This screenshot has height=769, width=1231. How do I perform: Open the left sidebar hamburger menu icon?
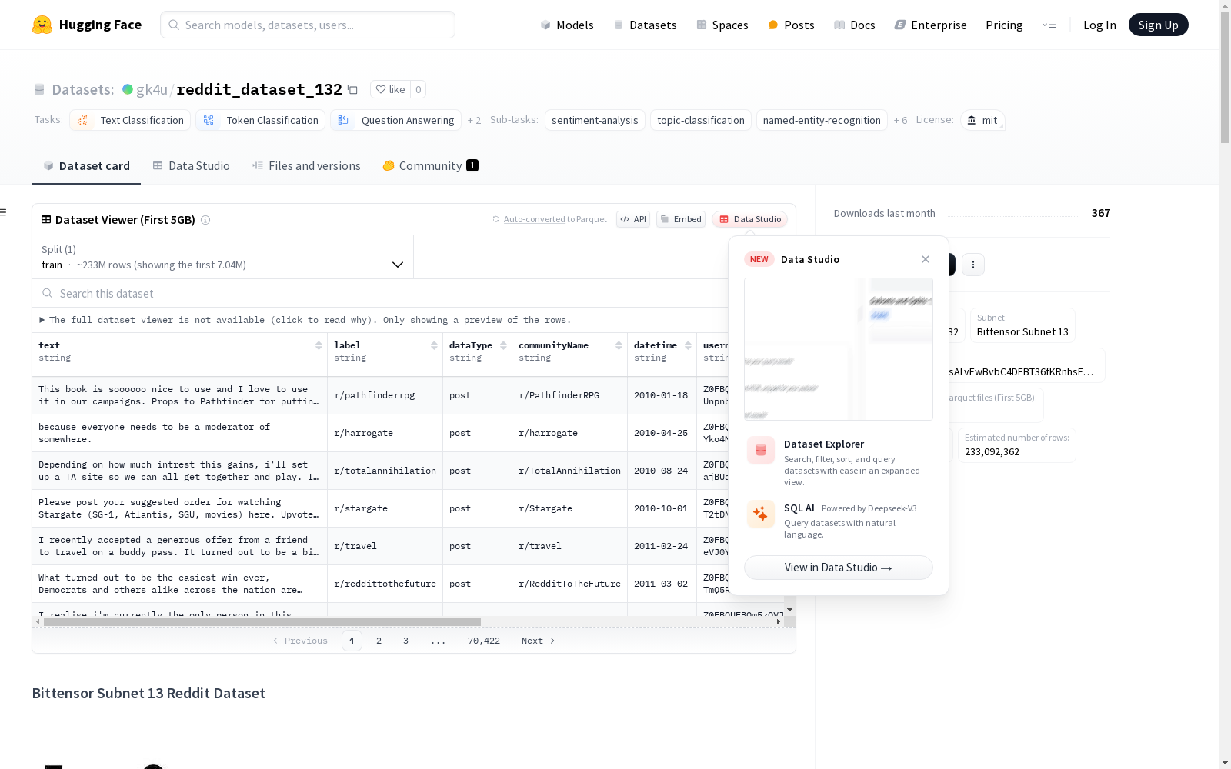(x=3, y=212)
